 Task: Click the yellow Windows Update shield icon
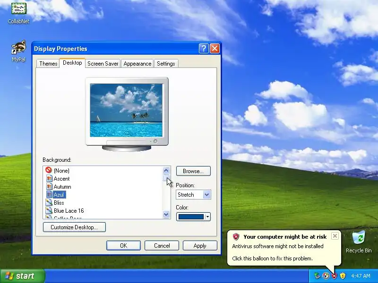click(x=343, y=275)
